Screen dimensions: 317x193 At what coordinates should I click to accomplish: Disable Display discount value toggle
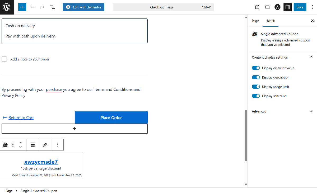tap(256, 68)
